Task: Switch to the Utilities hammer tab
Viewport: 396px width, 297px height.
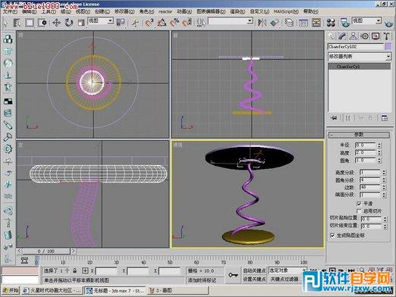Action: pos(386,36)
